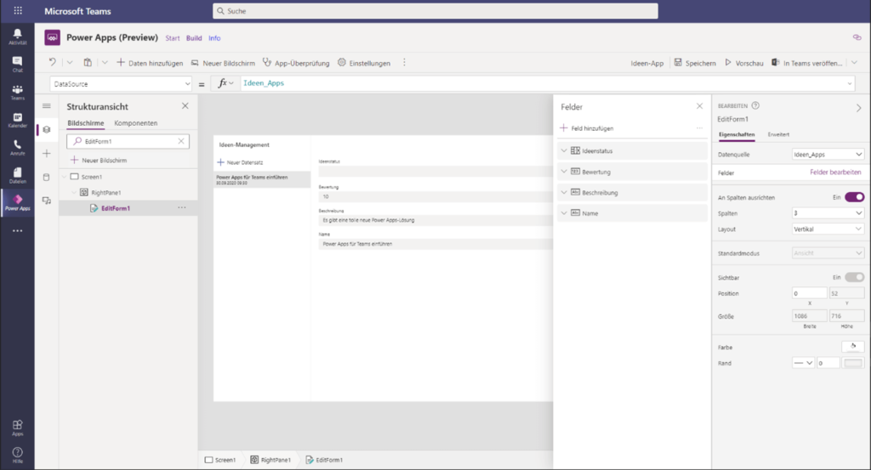Select the Bildschirme tab
Screen dimensions: 871x470
click(x=86, y=123)
